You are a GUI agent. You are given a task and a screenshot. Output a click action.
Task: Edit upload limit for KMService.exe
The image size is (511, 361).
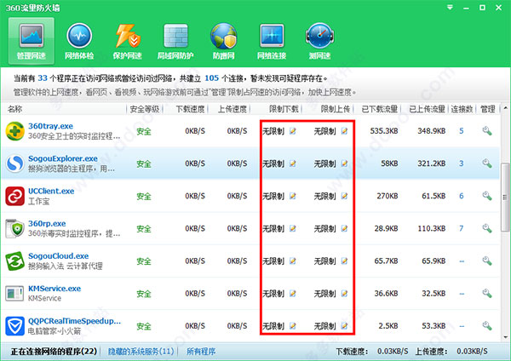tap(344, 294)
